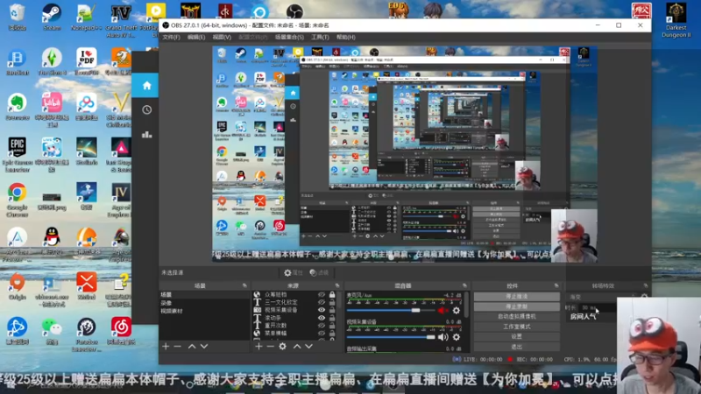Open Darkest Dungeon II desktop shortcut

click(676, 20)
